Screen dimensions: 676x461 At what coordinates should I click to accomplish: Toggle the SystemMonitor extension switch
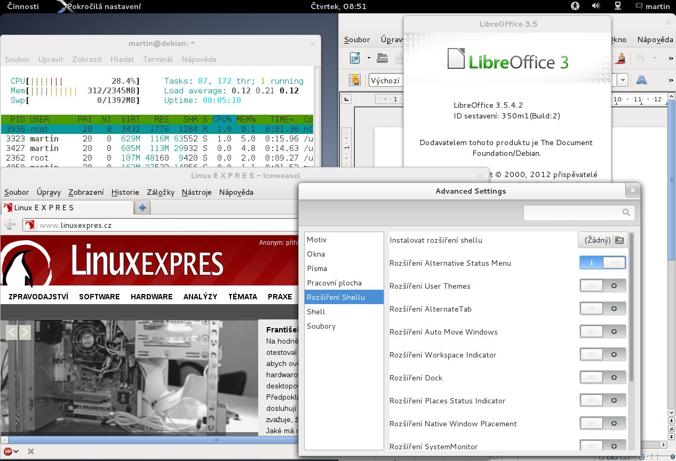pos(603,446)
